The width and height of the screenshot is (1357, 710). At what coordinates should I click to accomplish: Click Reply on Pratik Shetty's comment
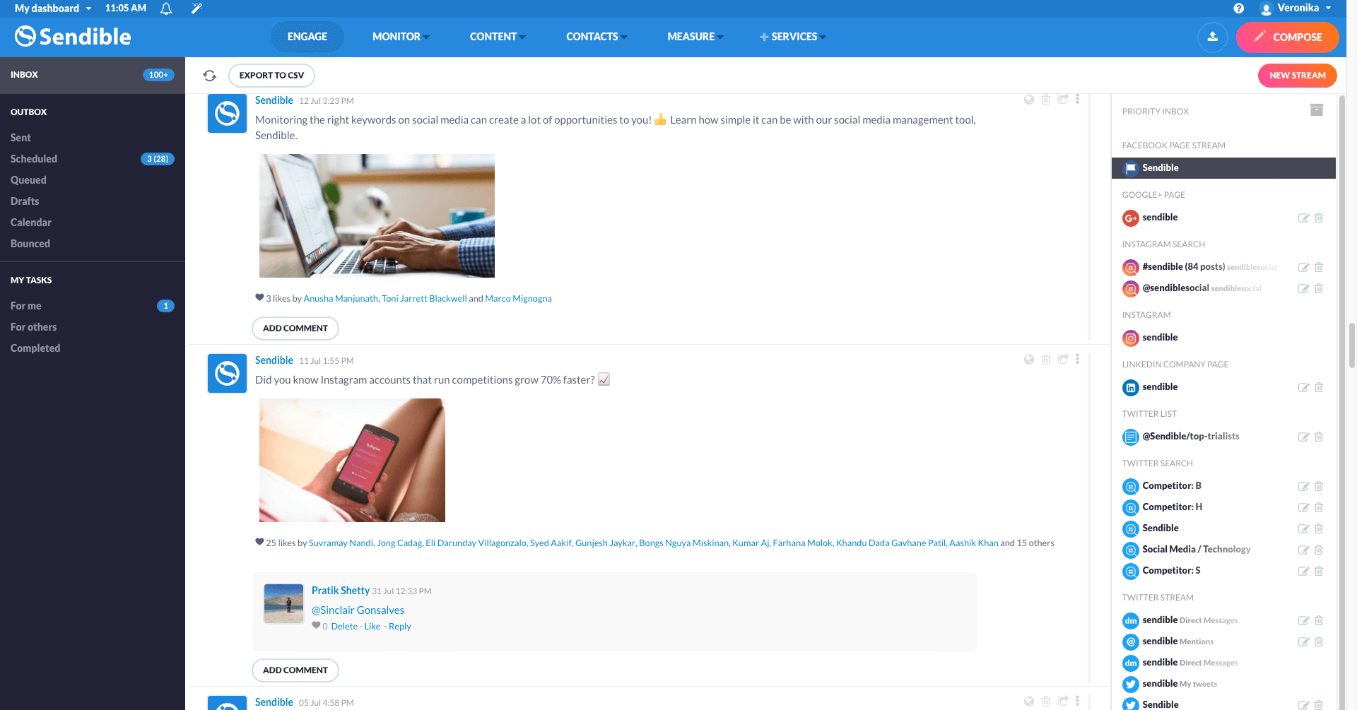pos(399,627)
